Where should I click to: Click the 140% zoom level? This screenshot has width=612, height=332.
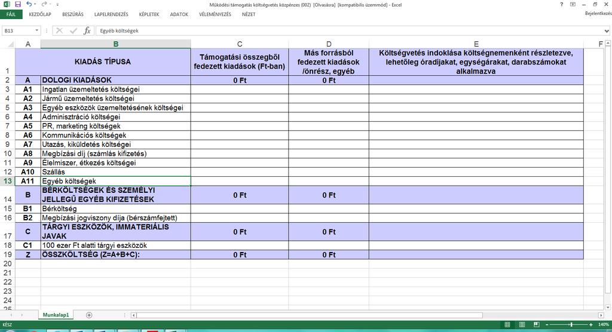604,325
